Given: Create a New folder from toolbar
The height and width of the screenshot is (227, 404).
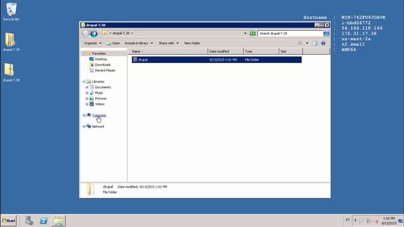Looking at the screenshot, I should point(192,44).
